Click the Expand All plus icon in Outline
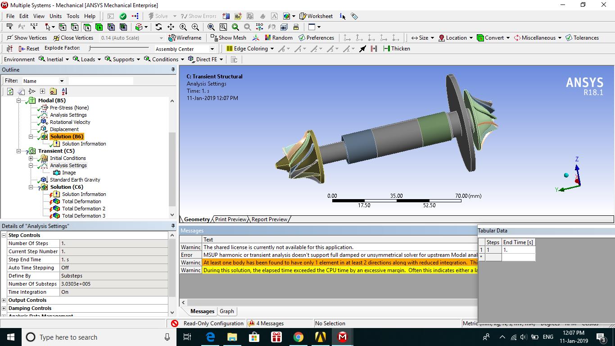 point(43,91)
